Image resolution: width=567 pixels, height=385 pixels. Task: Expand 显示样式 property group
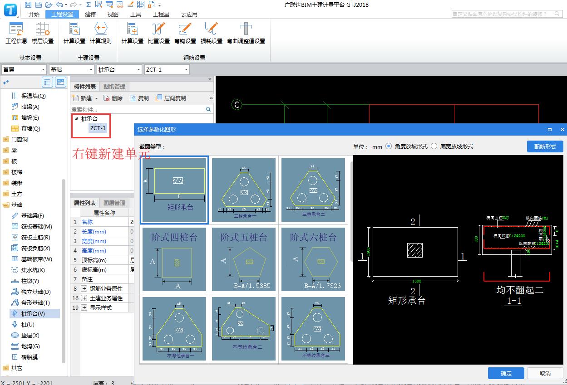84,307
